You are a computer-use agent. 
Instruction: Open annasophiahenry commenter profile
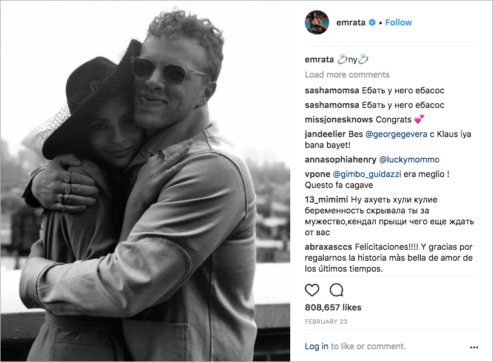point(340,159)
